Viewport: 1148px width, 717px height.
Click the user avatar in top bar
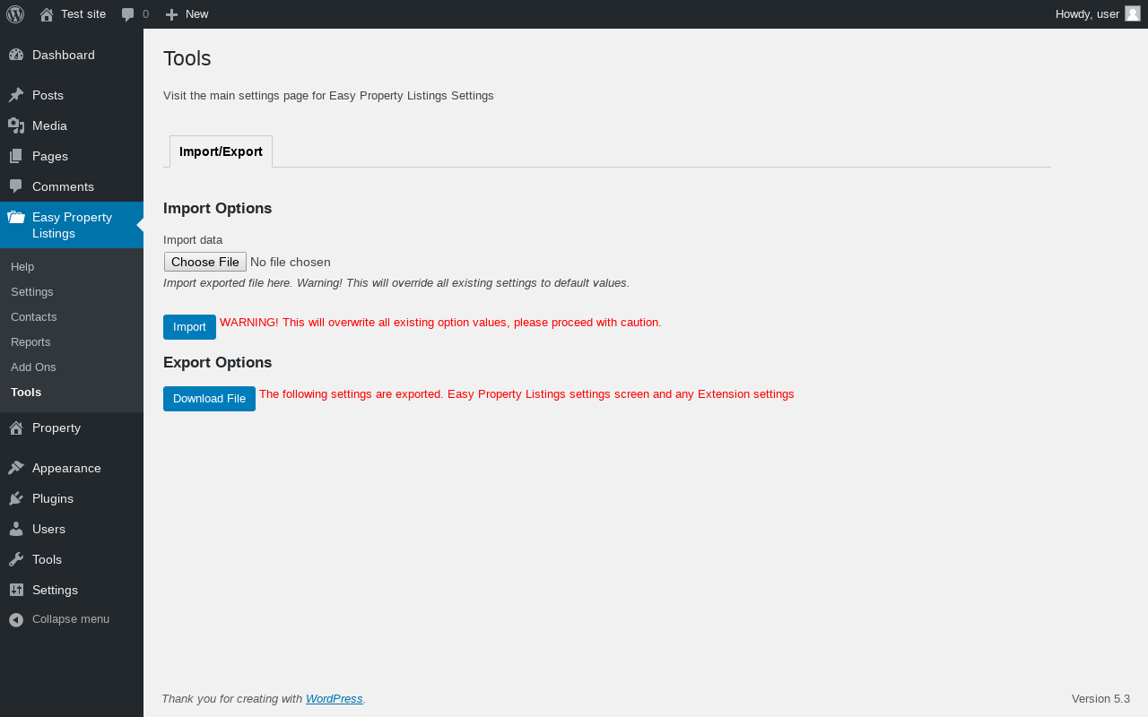click(x=1133, y=13)
